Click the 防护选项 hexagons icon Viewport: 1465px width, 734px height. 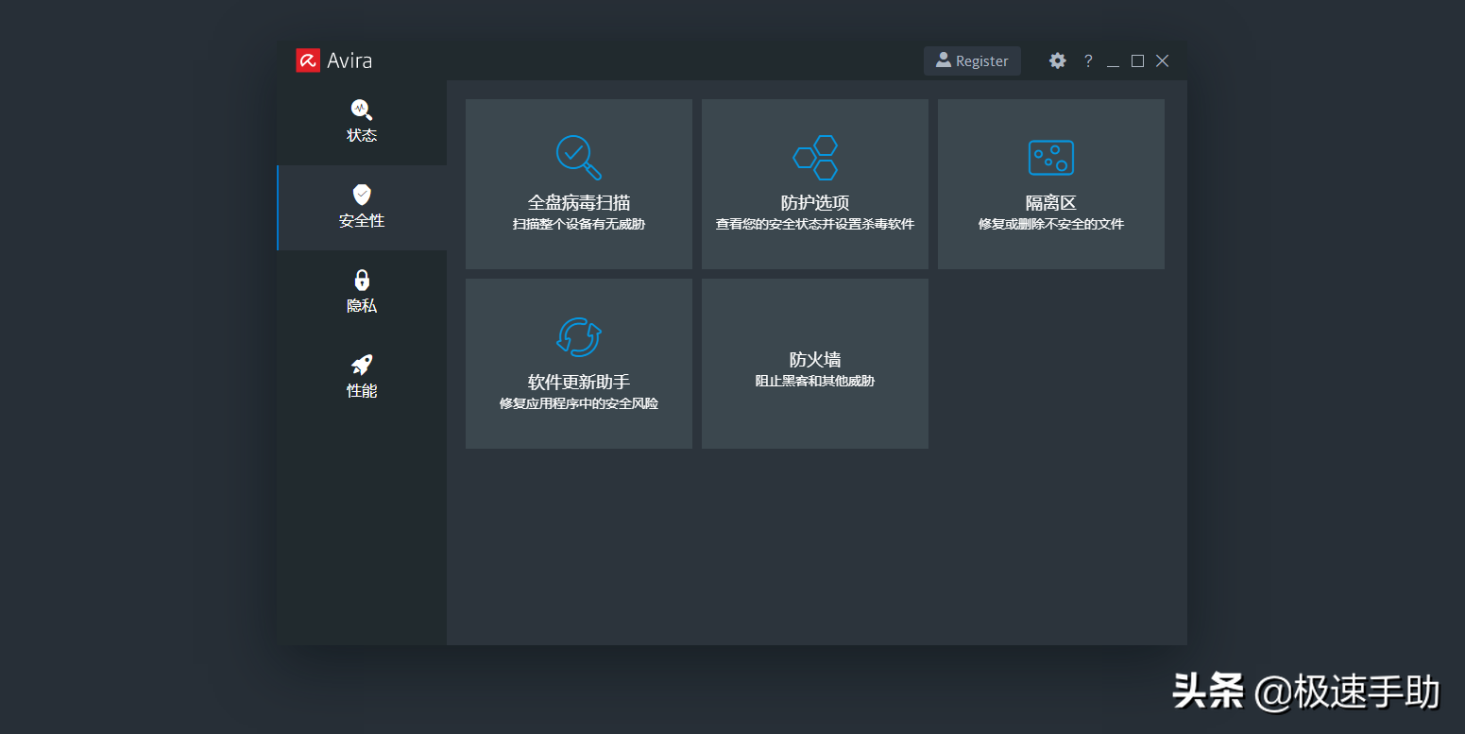(x=814, y=157)
